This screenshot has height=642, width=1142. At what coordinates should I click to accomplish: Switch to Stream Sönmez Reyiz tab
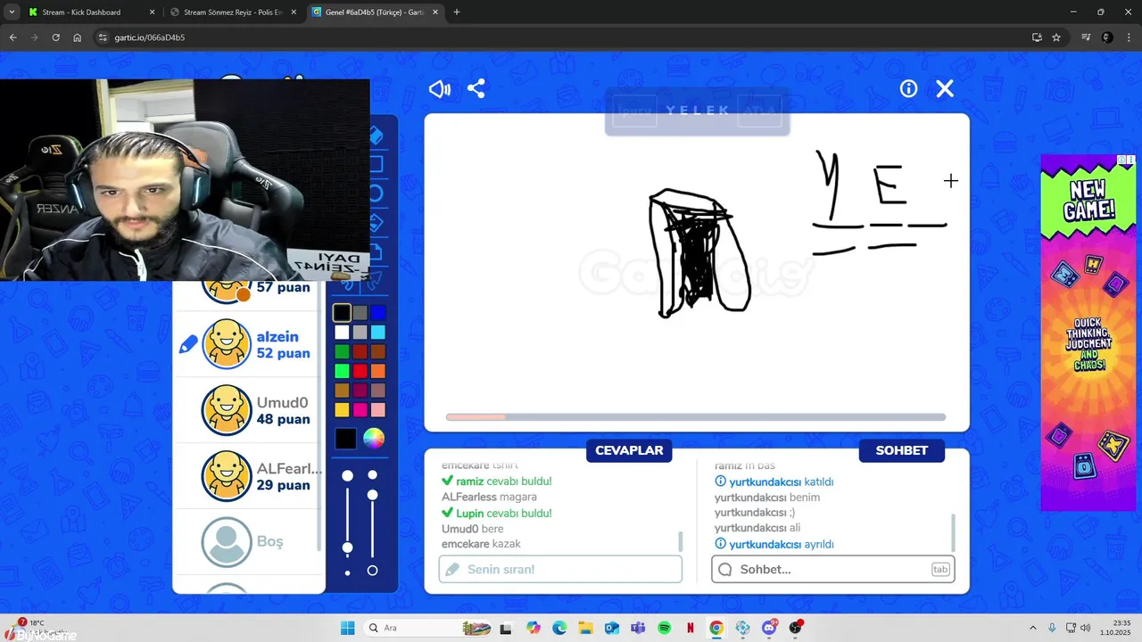pyautogui.click(x=234, y=12)
